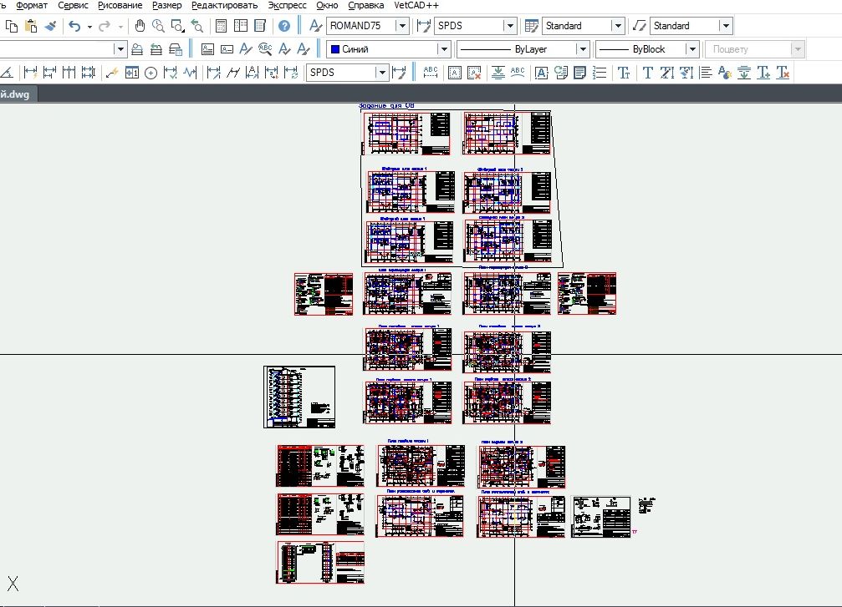
Task: Expand the Standard multileader style dropdown
Action: coord(726,26)
